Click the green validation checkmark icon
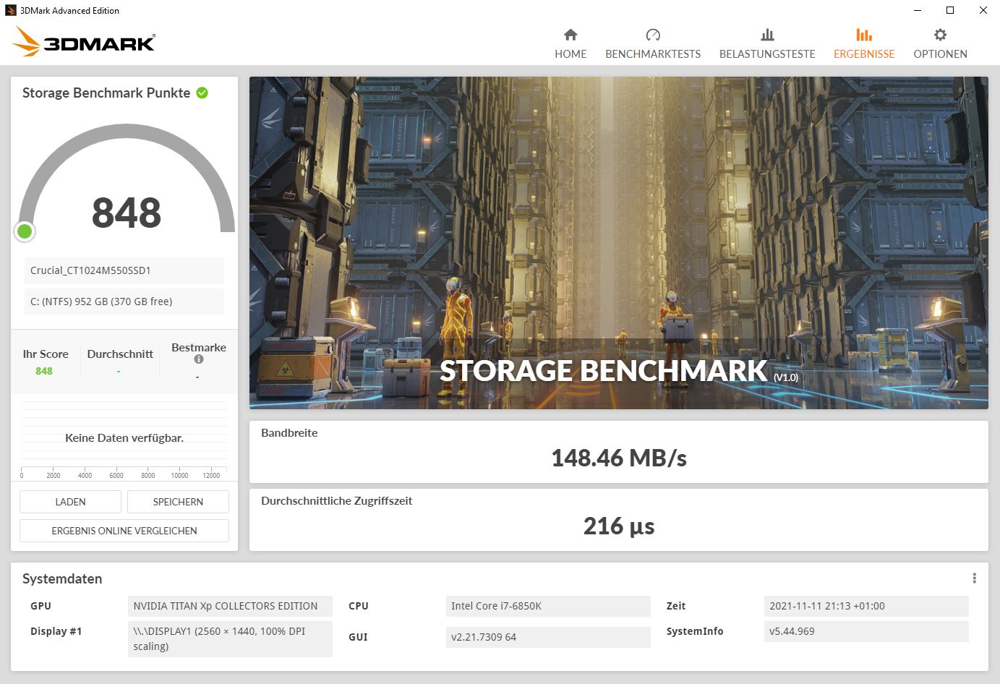1000x684 pixels. click(202, 93)
